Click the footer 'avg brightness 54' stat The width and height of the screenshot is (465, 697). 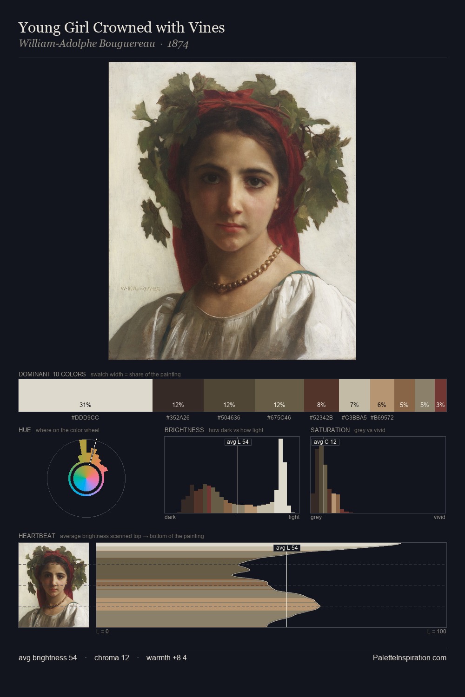[48, 658]
